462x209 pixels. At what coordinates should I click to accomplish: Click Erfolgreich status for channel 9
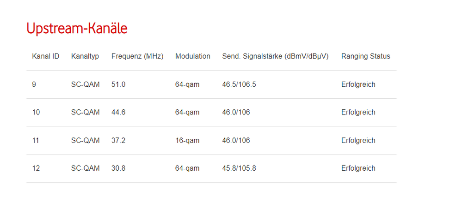[358, 84]
